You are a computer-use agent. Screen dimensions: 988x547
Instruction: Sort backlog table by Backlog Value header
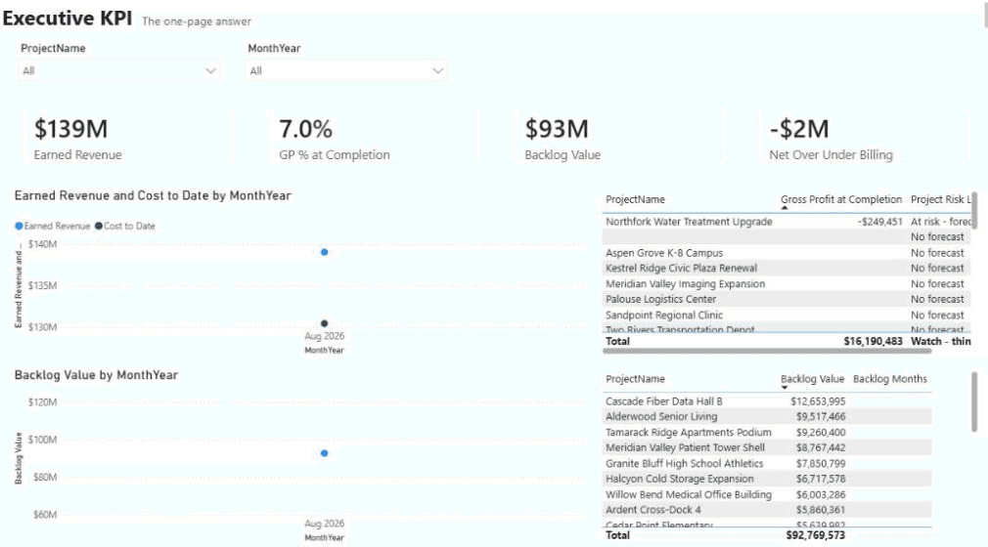point(812,379)
